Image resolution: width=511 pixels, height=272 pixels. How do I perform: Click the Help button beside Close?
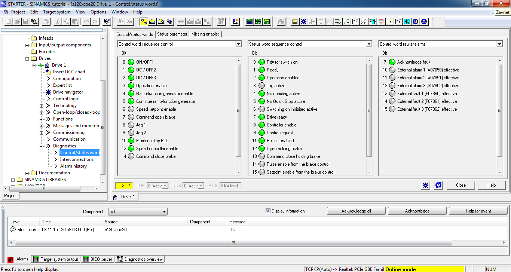click(492, 185)
